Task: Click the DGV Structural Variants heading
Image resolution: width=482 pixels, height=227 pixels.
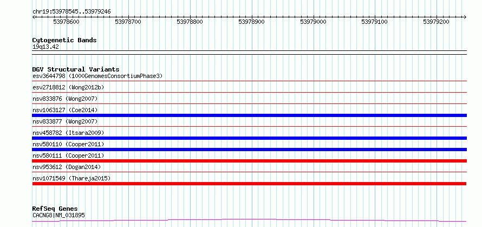Action: pos(76,69)
